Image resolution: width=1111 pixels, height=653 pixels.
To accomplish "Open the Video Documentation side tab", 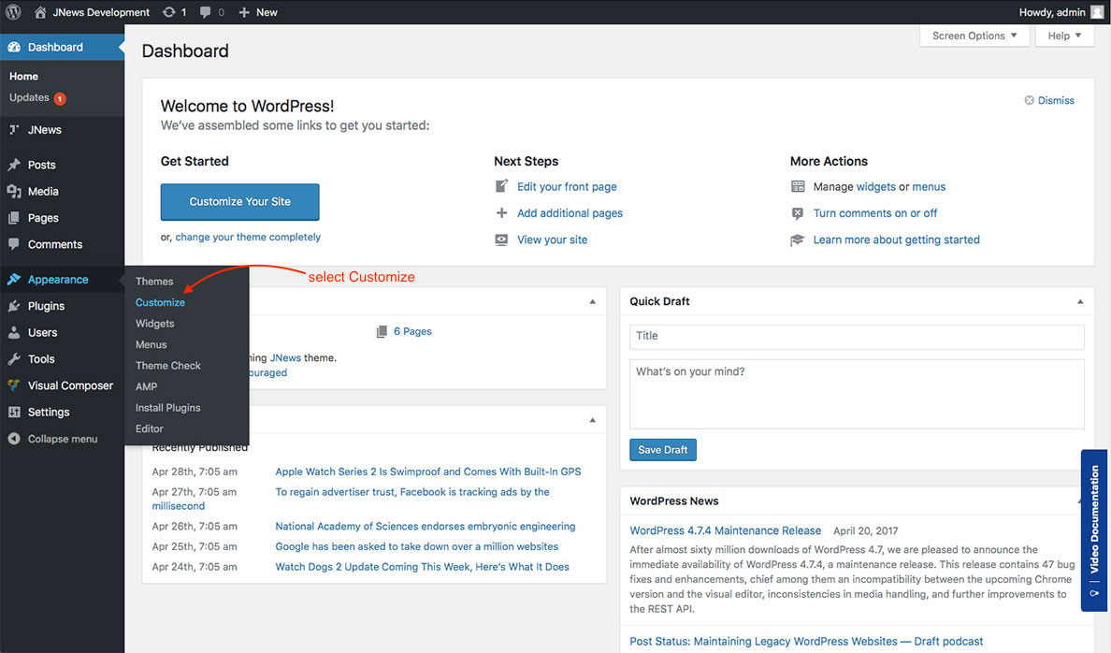I will pos(1094,530).
